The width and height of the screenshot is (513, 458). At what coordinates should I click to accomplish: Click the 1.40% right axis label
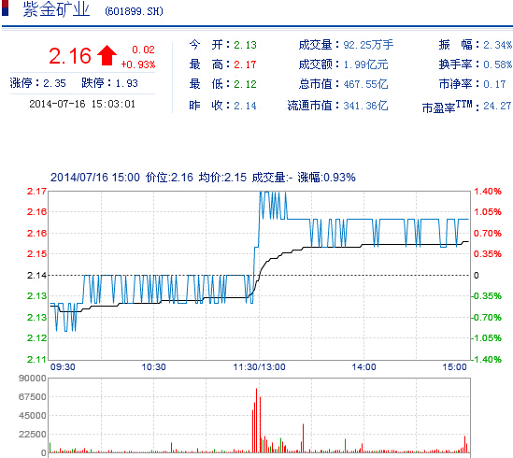coord(488,192)
